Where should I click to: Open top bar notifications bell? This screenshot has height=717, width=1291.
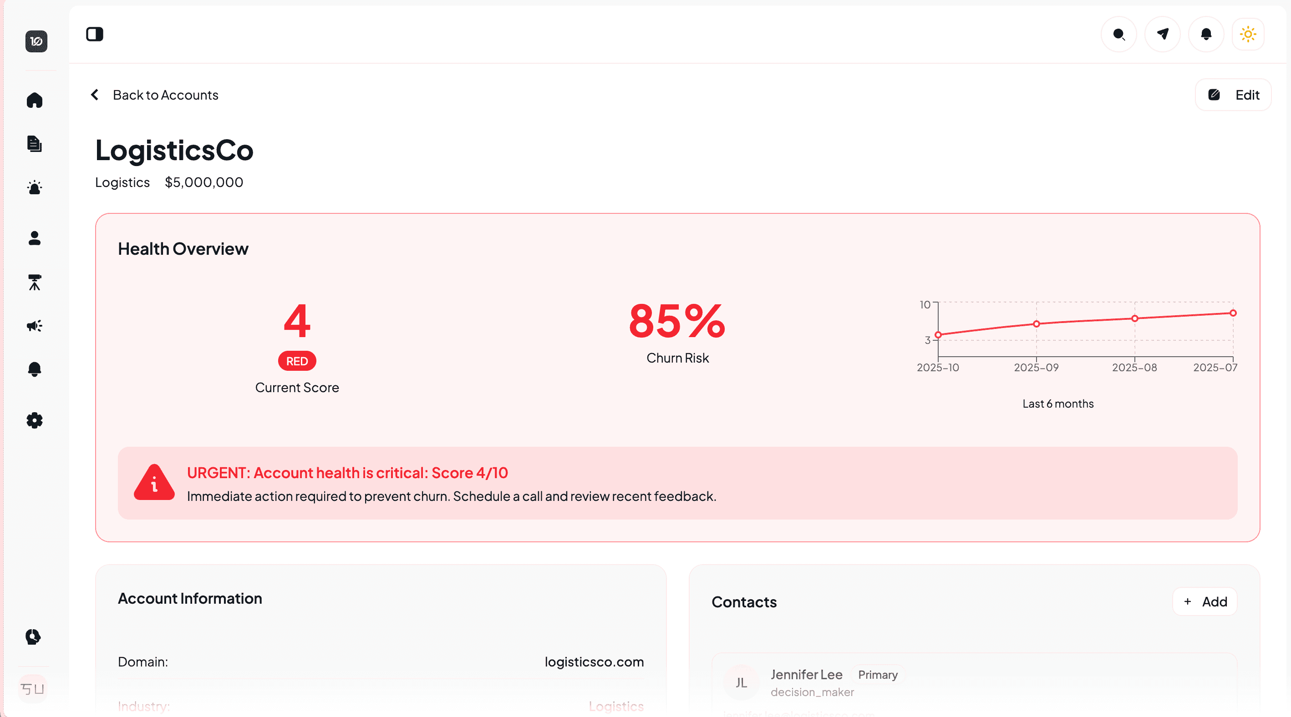1206,34
